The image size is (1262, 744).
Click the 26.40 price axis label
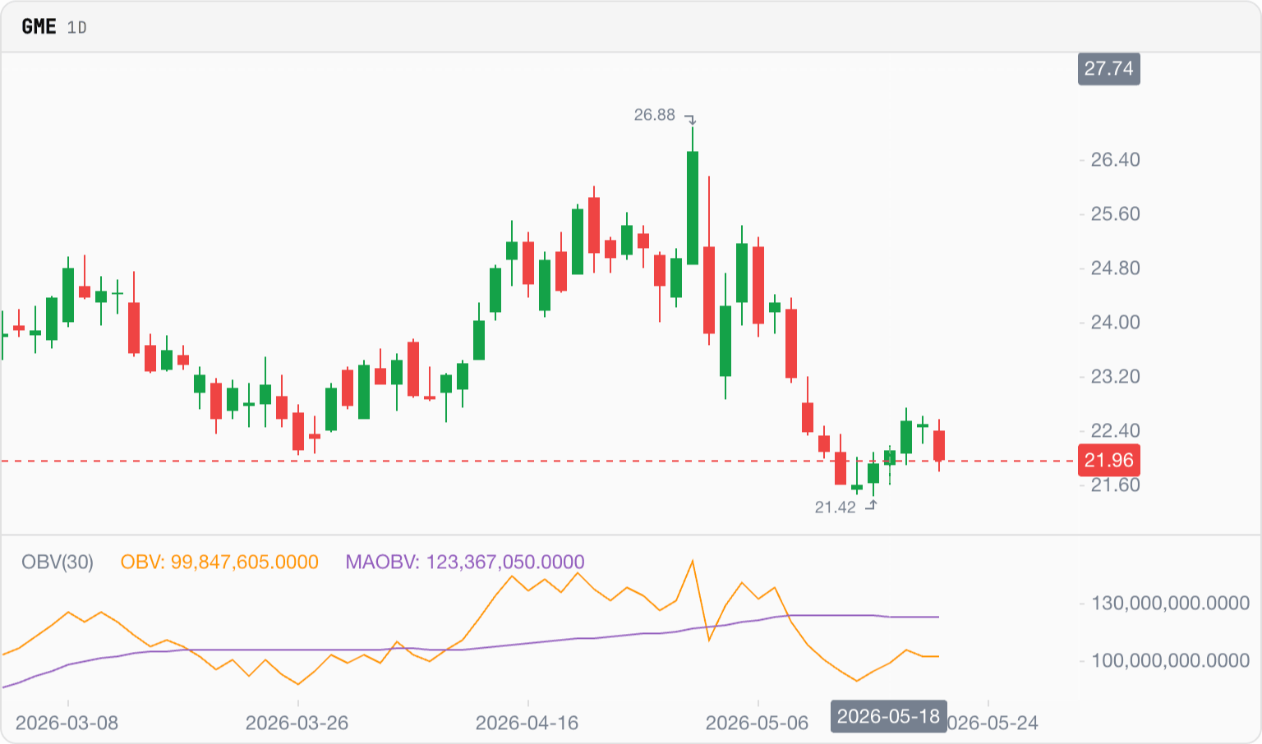[1115, 159]
